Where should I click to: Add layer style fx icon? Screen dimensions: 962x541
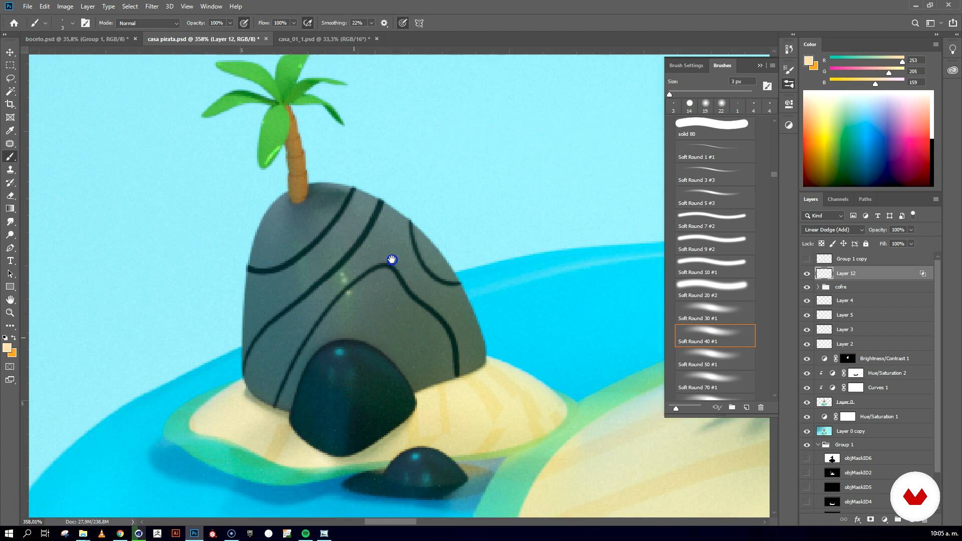(857, 519)
